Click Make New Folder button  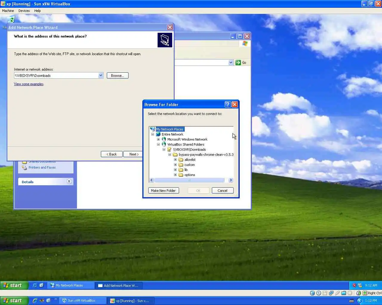click(164, 191)
